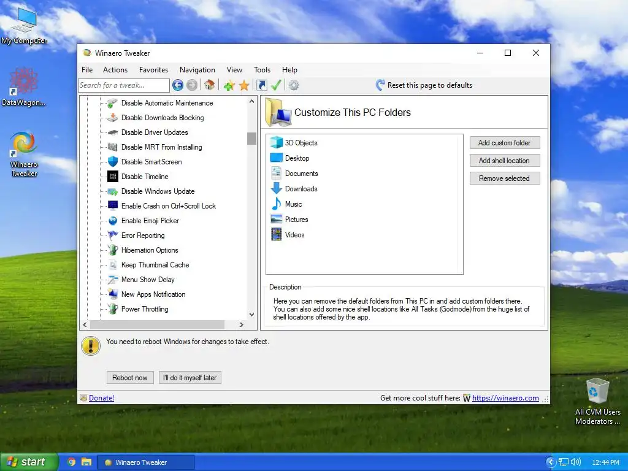Click the Windows start button
This screenshot has width=628, height=471.
point(29,462)
